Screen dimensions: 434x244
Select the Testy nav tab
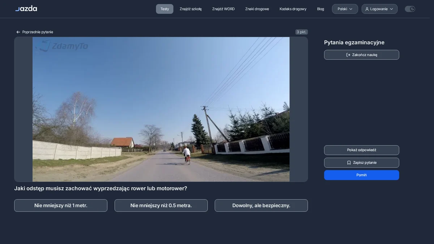165,9
